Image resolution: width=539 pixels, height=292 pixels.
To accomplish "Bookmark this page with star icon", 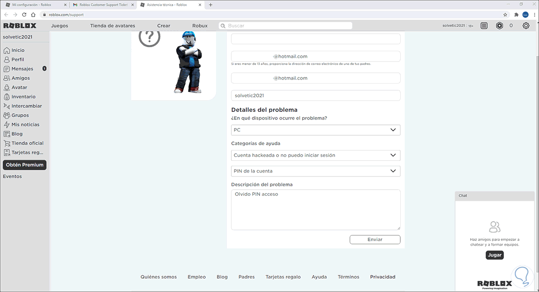I will click(505, 14).
